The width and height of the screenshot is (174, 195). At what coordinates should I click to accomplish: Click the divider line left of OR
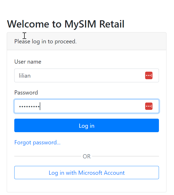(47, 156)
